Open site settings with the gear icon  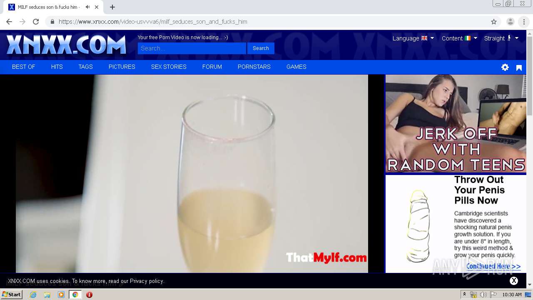click(x=505, y=67)
